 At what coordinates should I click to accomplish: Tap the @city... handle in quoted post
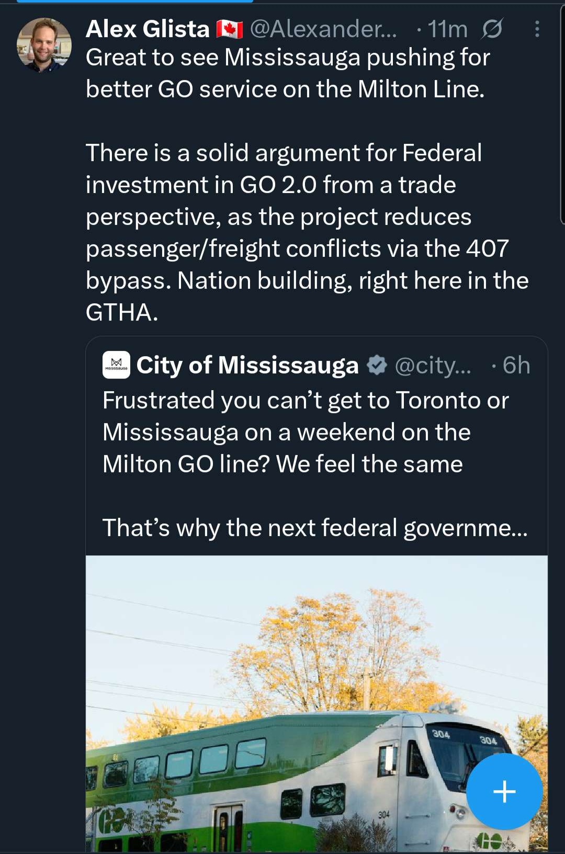point(433,366)
